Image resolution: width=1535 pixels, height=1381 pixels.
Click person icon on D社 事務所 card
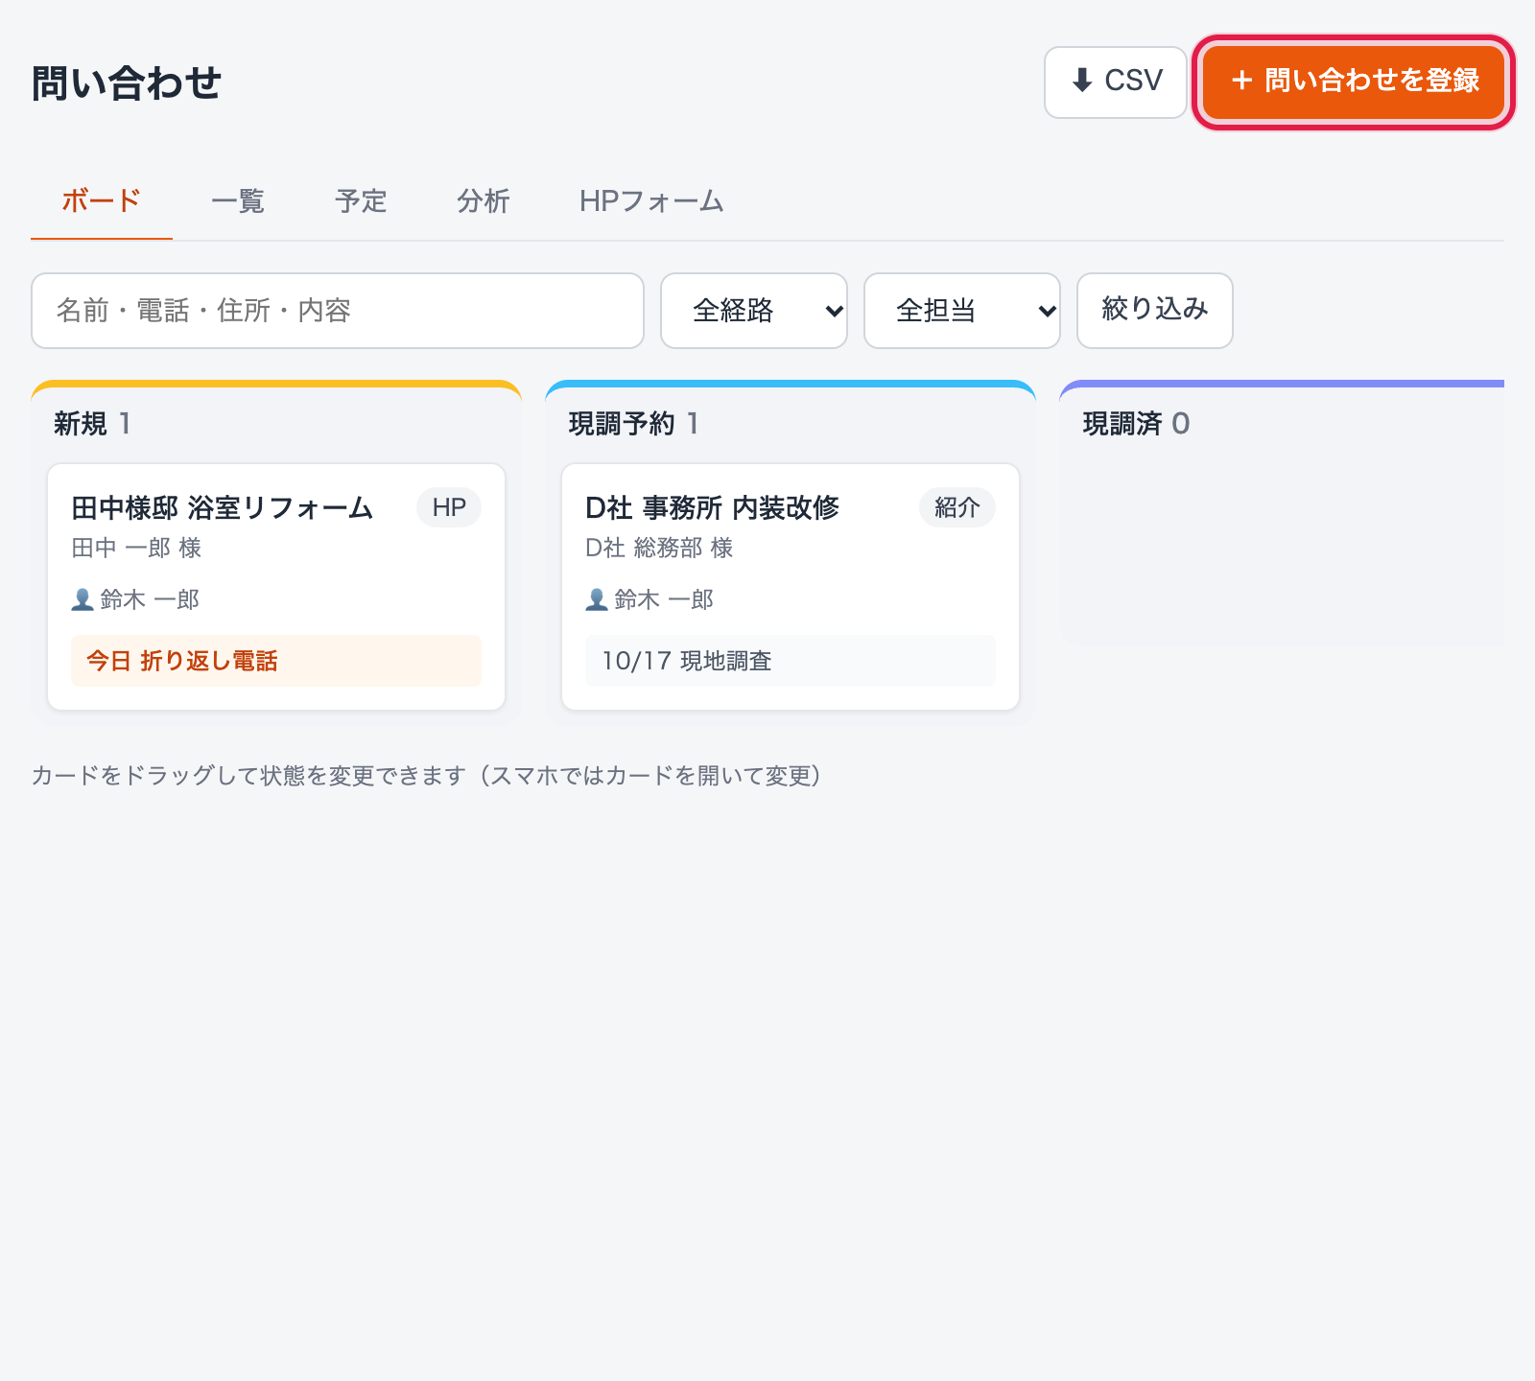(x=597, y=600)
